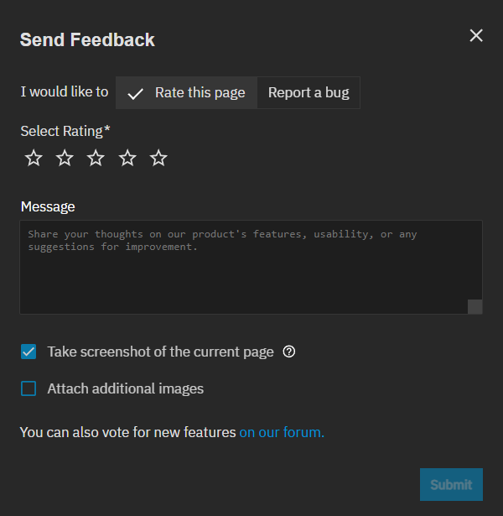The height and width of the screenshot is (516, 503).
Task: Switch to Report a bug option
Action: tap(309, 92)
